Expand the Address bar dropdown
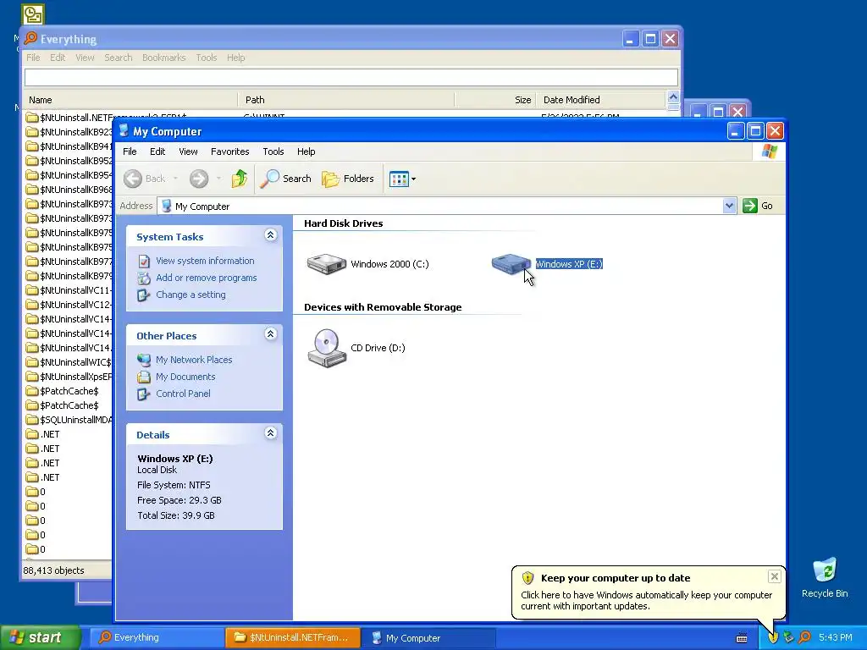 click(729, 206)
